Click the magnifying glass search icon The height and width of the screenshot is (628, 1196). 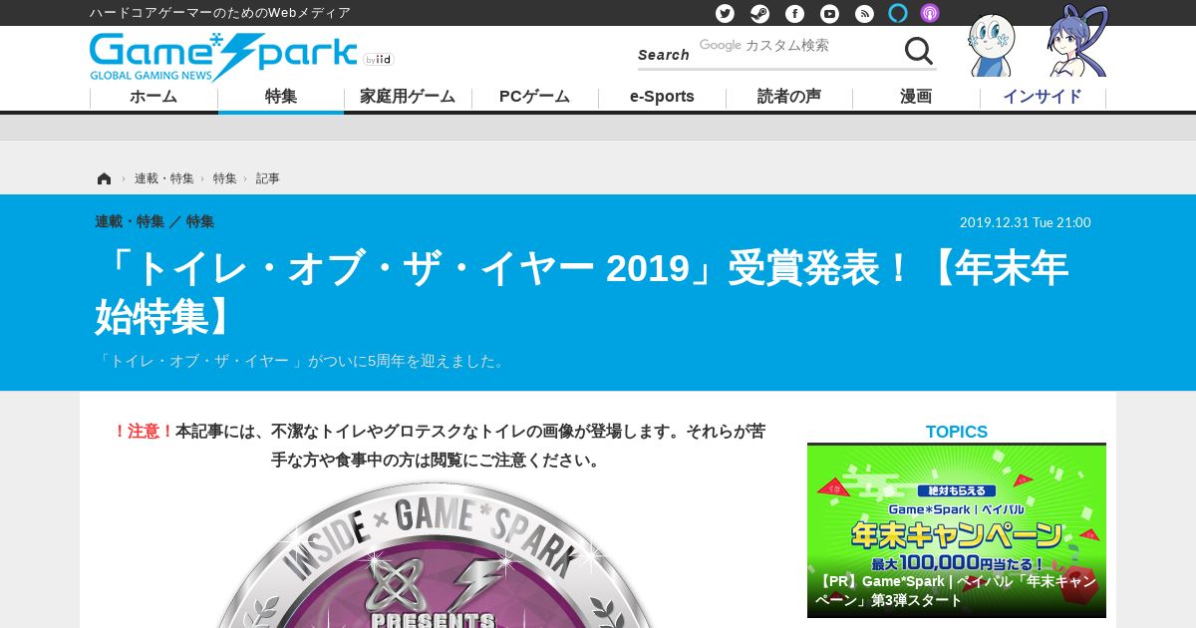coord(918,50)
